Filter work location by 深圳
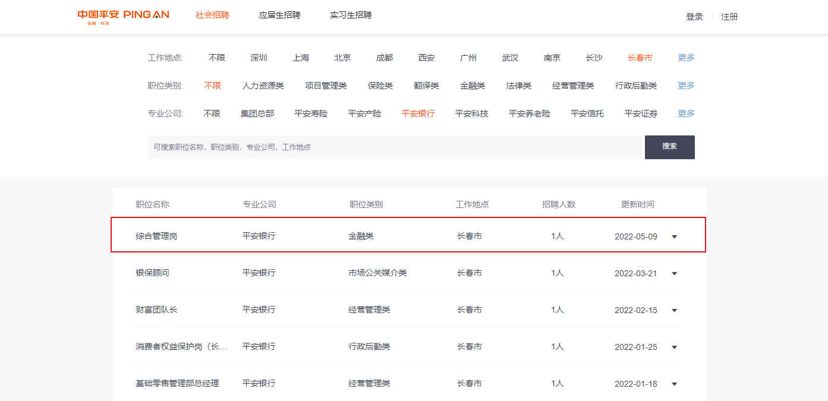Screen dimensions: 828x401 click(259, 58)
